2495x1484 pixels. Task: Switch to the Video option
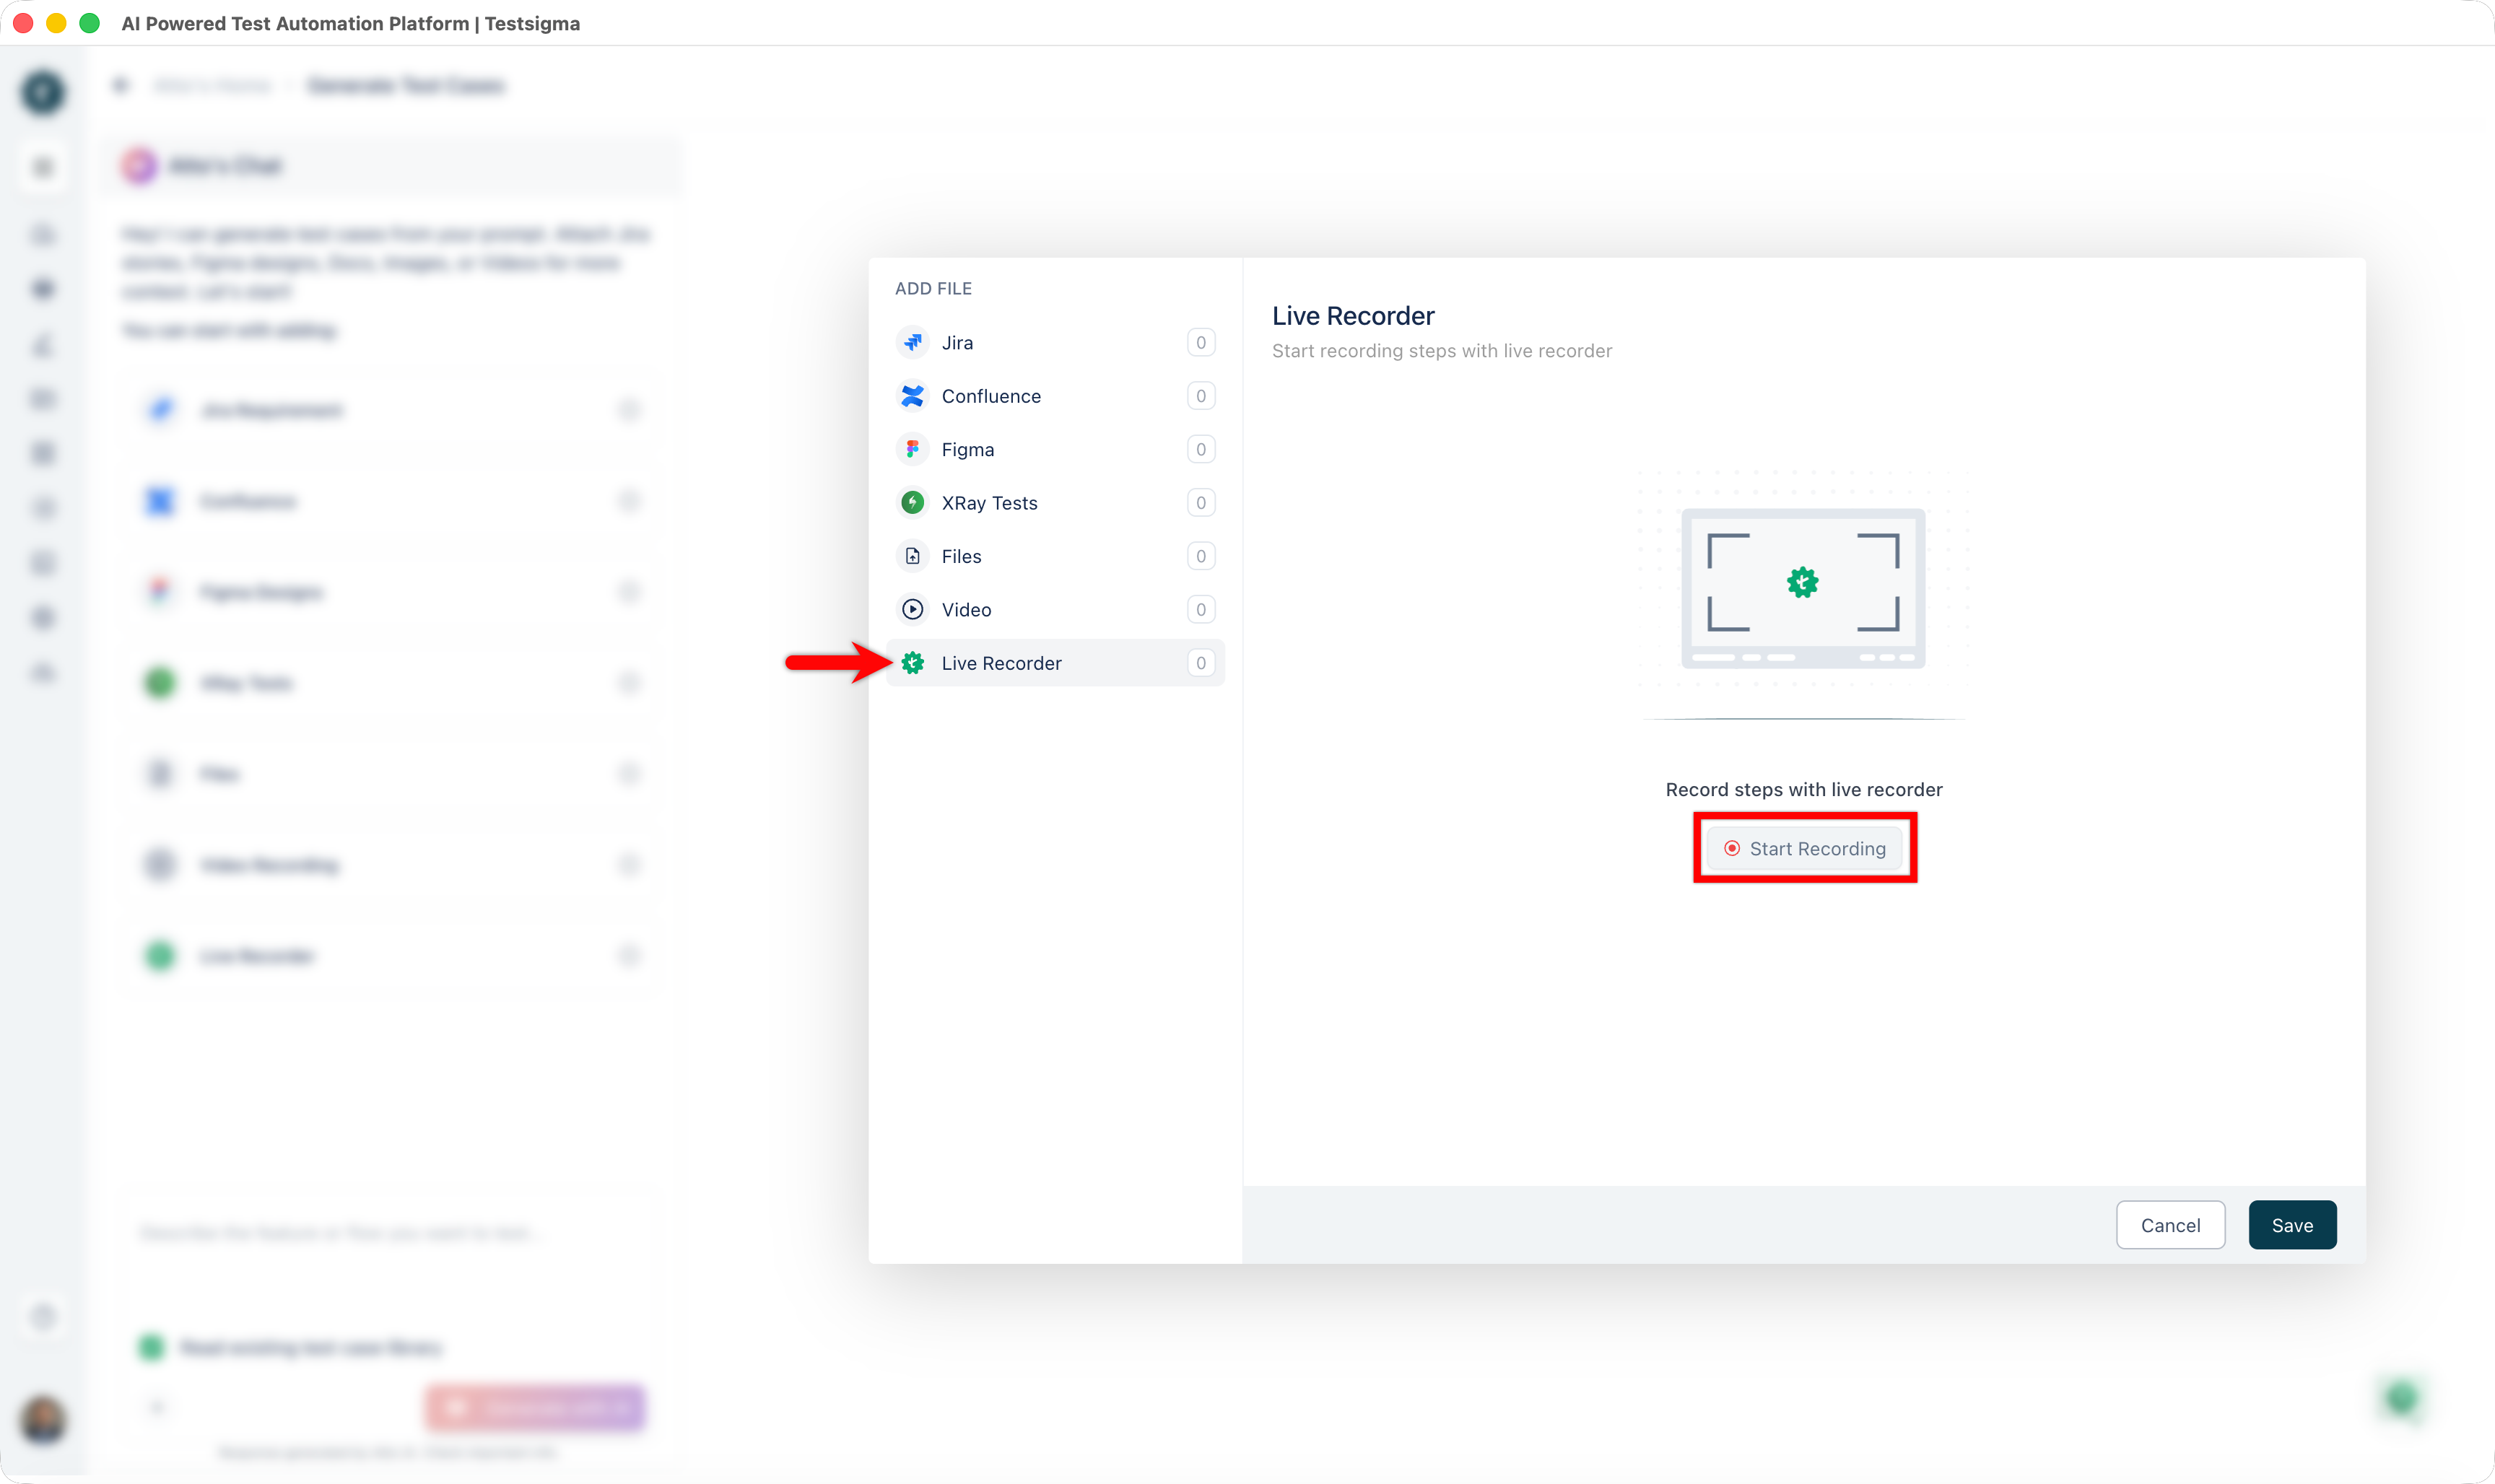(x=1055, y=609)
